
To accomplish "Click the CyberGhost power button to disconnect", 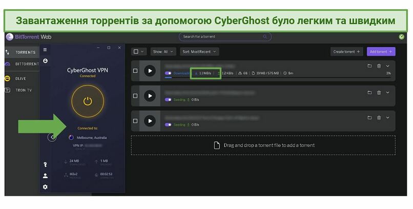I will click(x=88, y=101).
